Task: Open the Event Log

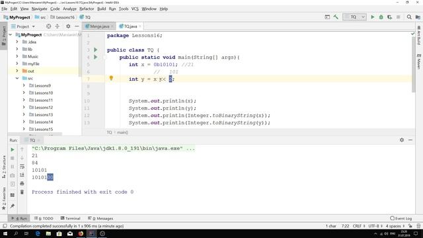Action: pyautogui.click(x=401, y=218)
